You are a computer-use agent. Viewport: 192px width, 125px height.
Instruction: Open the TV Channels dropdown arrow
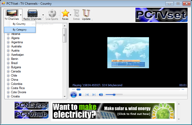[21, 15]
